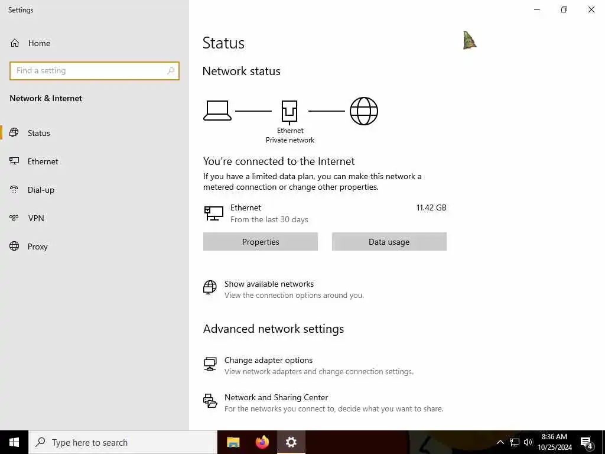The height and width of the screenshot is (454, 605).
Task: Click the Change adapter options monitor icon
Action: click(x=210, y=364)
